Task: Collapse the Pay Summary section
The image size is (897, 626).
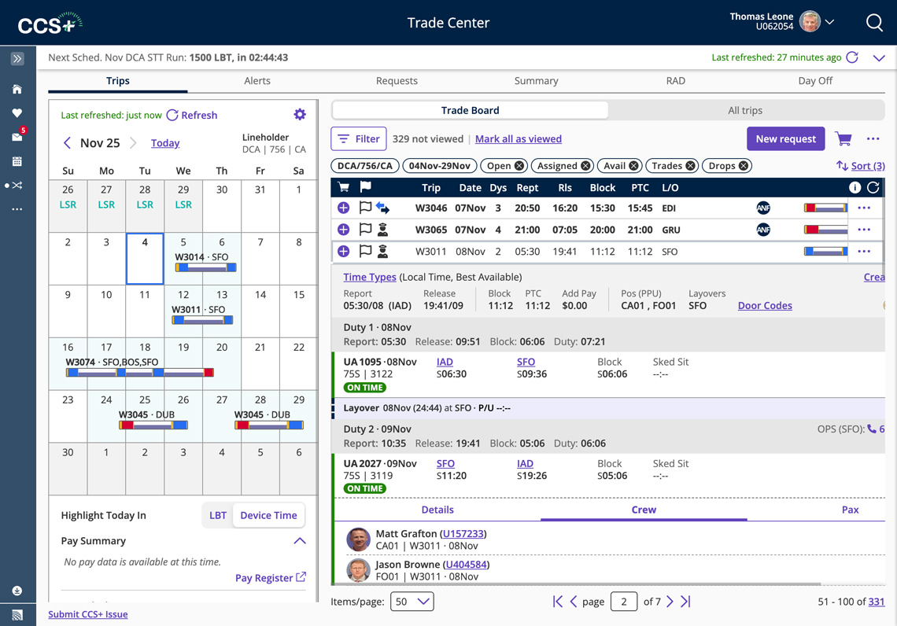Action: pos(299,540)
